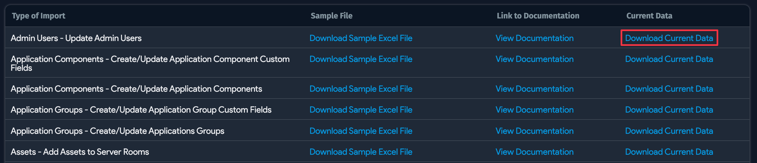The height and width of the screenshot is (163, 757).
Task: Download Sample Excel File for Admin Users row
Action: 361,38
